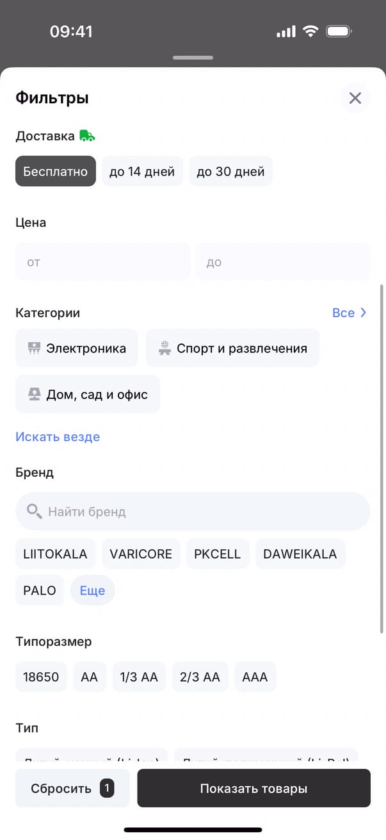The width and height of the screenshot is (386, 840).
Task: Tap the Electronics category icon
Action: (34, 349)
